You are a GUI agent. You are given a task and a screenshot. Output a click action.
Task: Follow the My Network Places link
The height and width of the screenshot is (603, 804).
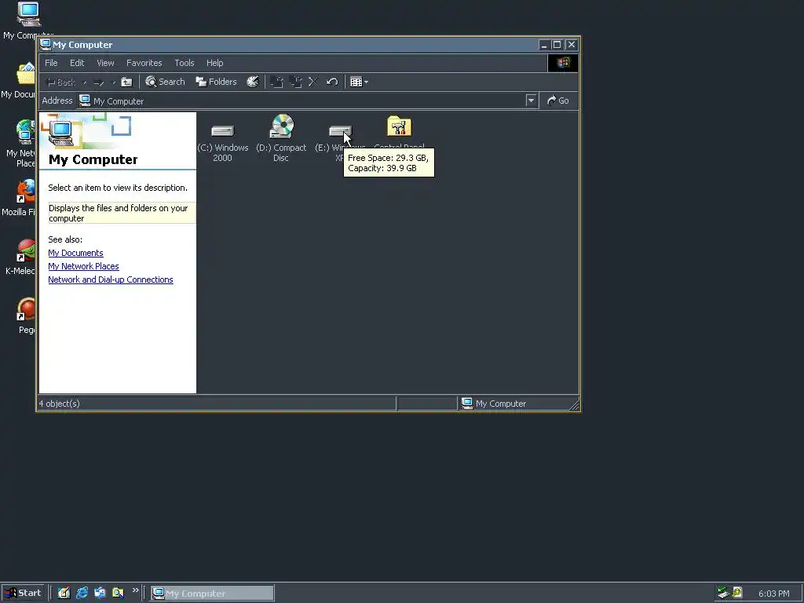click(83, 266)
